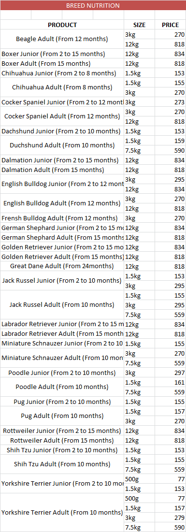Image resolution: width=186 pixels, height=532 pixels.
Task: Select the Boxer Junior product cell
Action: (x=62, y=54)
